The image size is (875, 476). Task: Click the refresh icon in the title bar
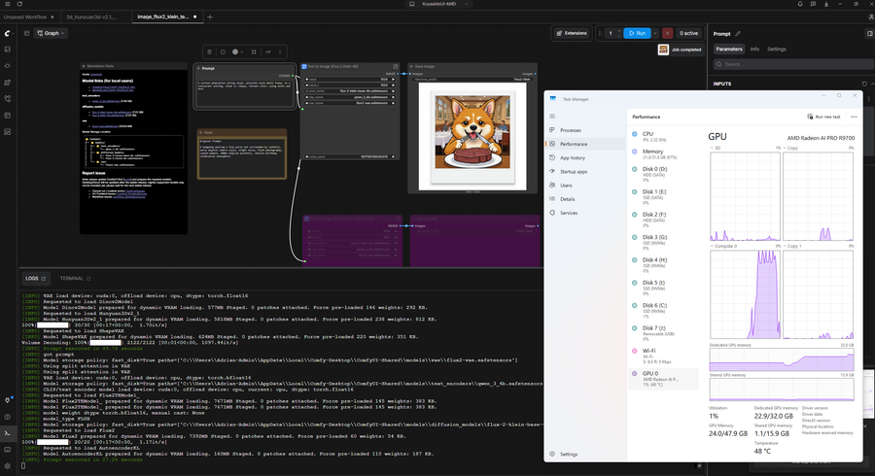20,4
